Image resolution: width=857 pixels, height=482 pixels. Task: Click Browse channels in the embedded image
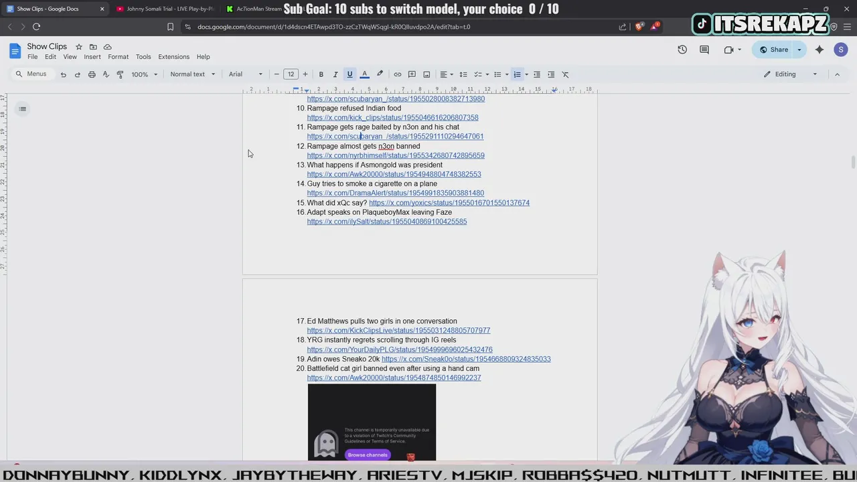[x=368, y=455]
